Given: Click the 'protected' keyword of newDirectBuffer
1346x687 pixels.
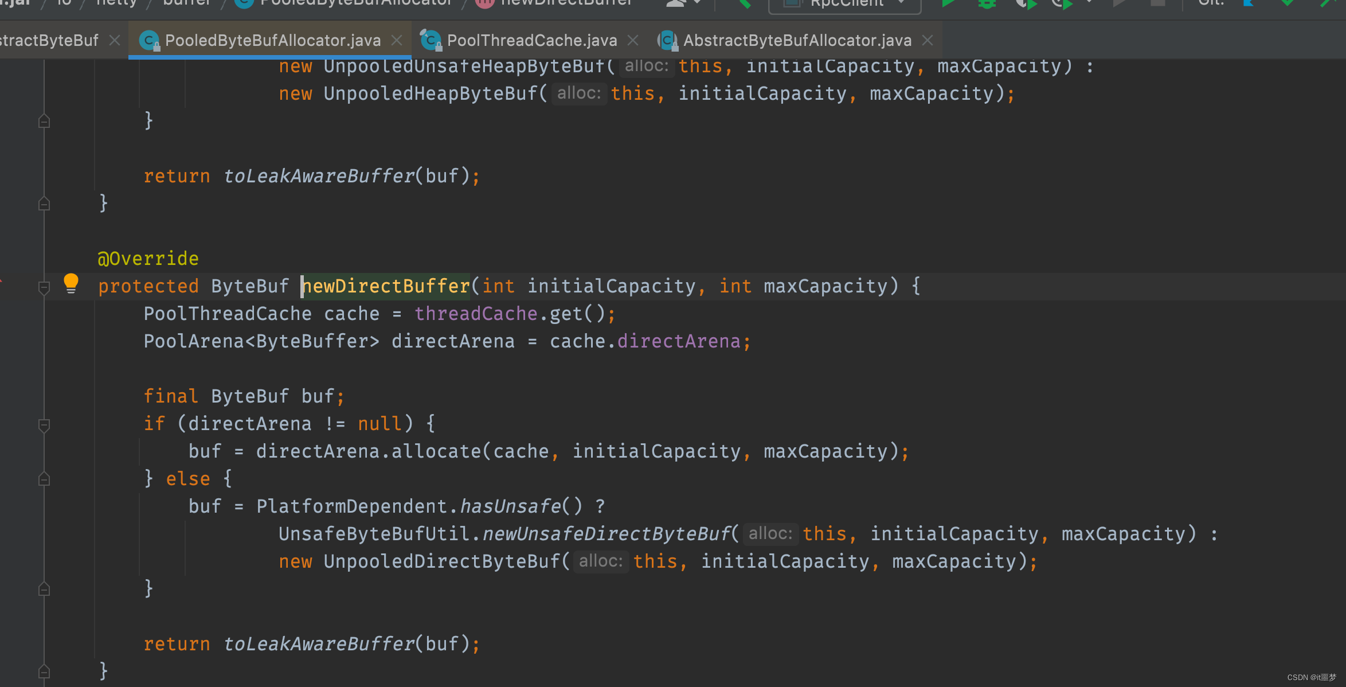Looking at the screenshot, I should [148, 286].
